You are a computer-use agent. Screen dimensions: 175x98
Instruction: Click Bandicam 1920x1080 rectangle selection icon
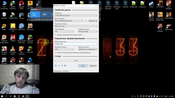(x=32, y=19)
